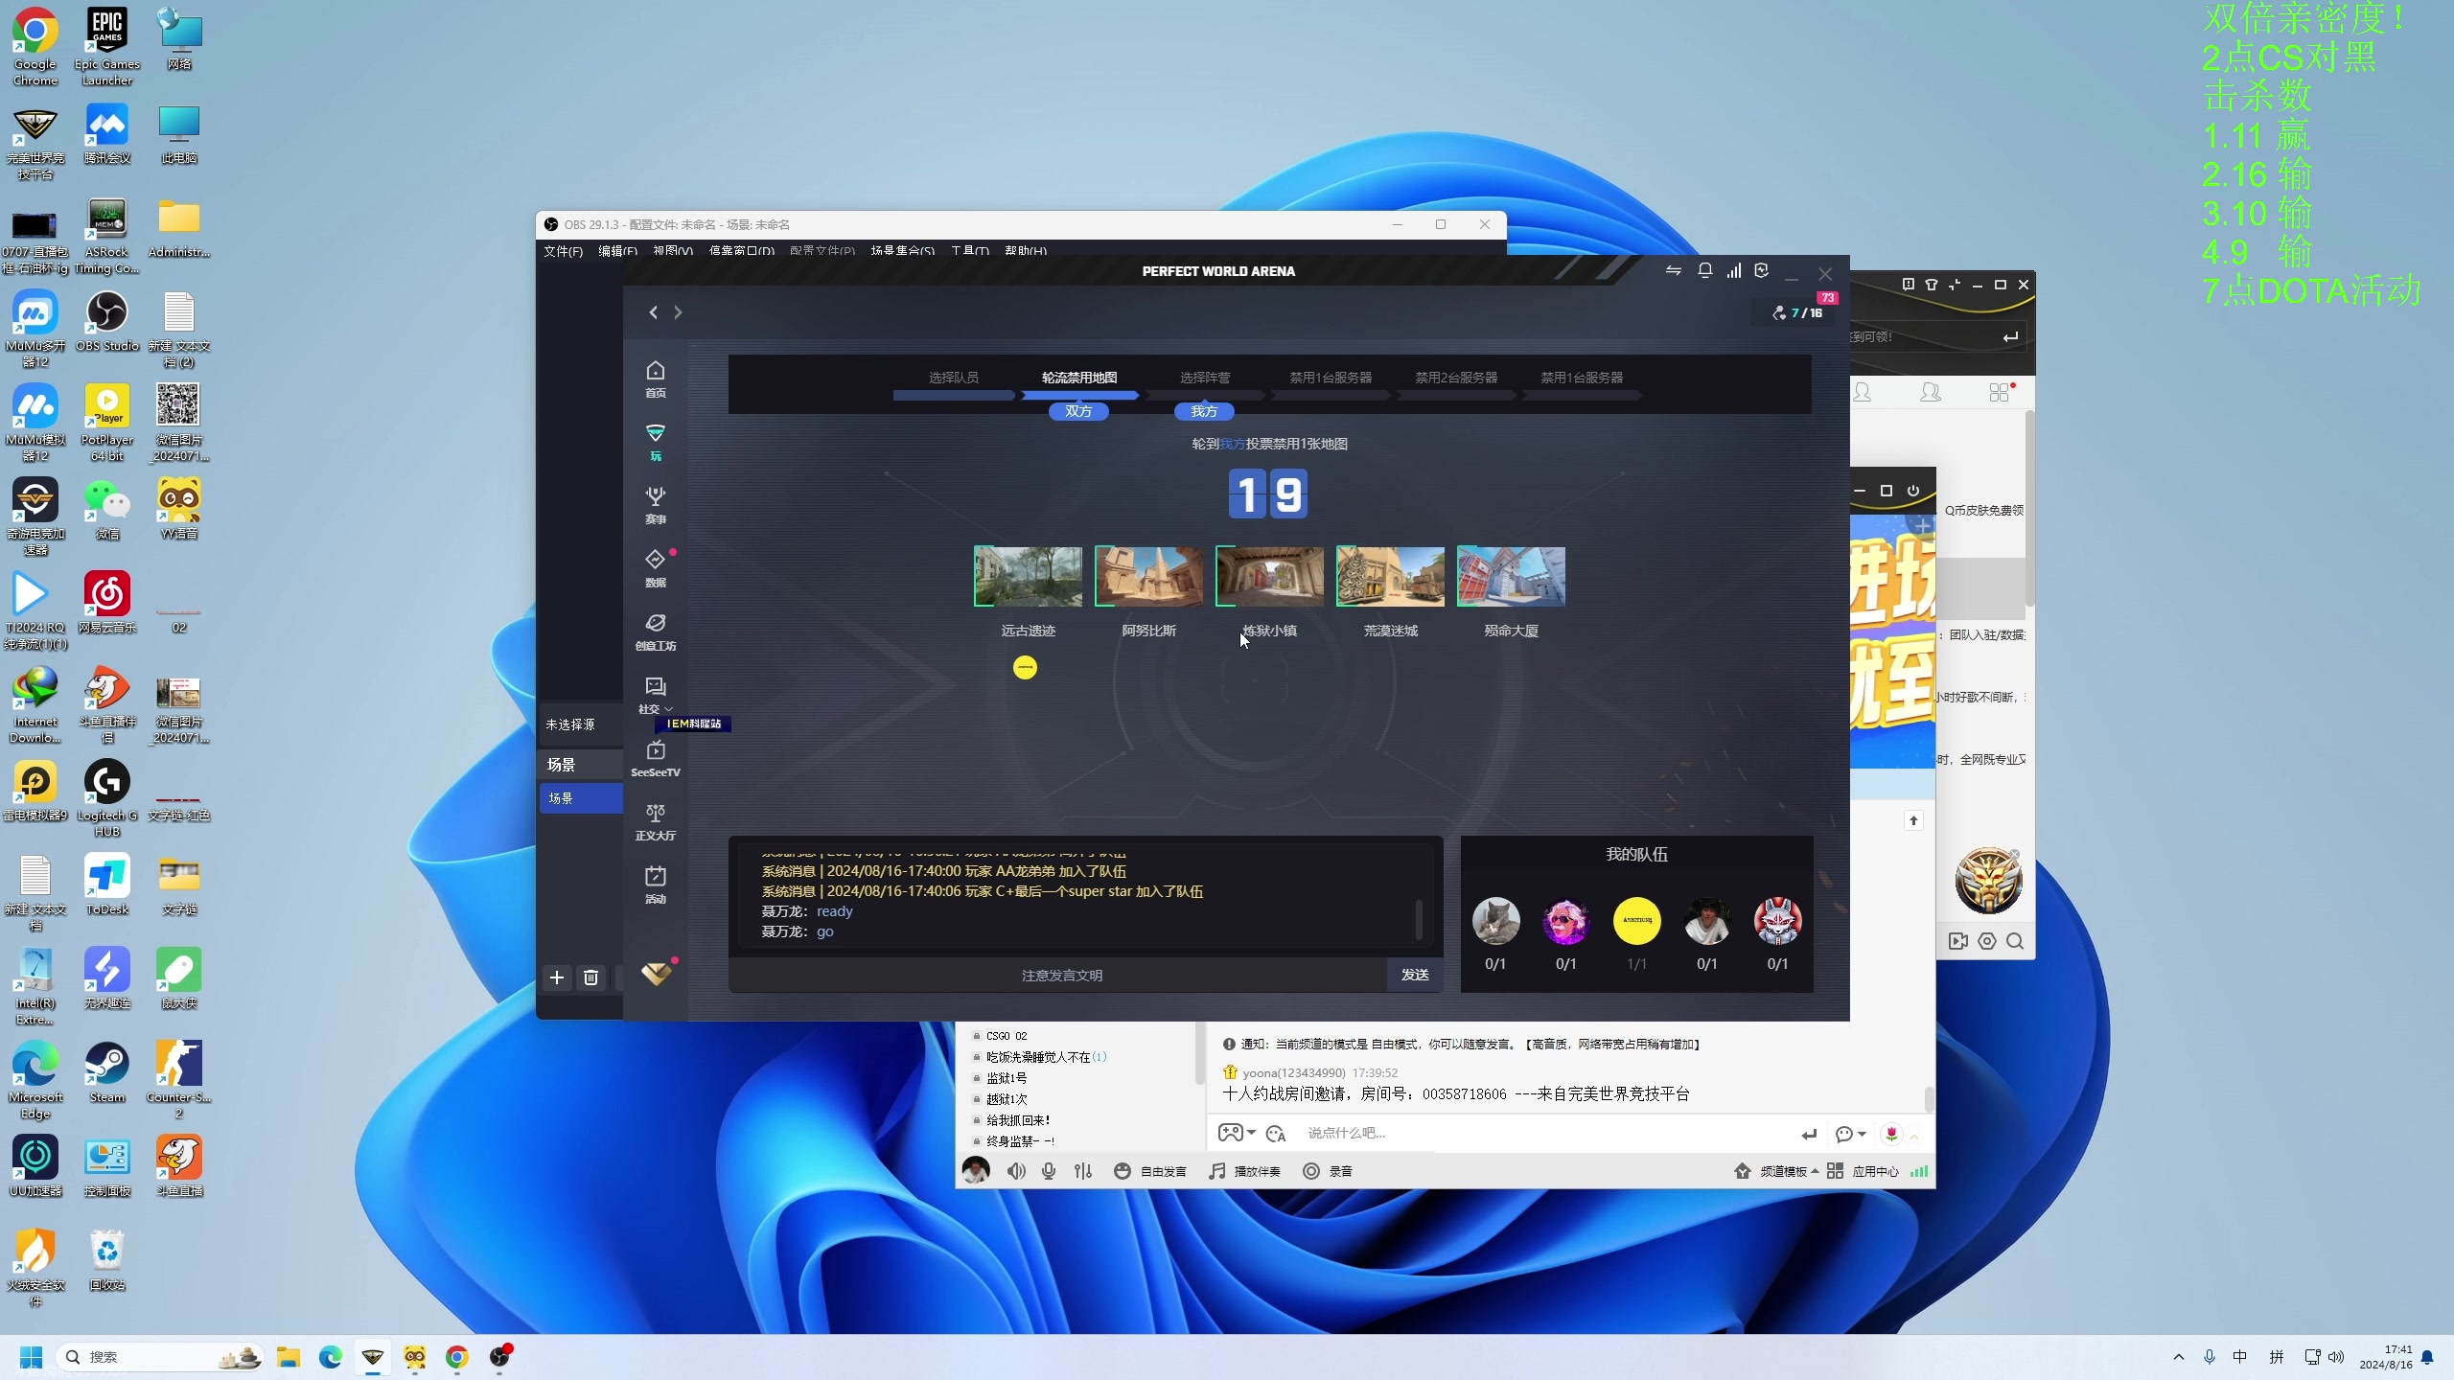Select the 轮流禁用地图 step tab

(1079, 378)
